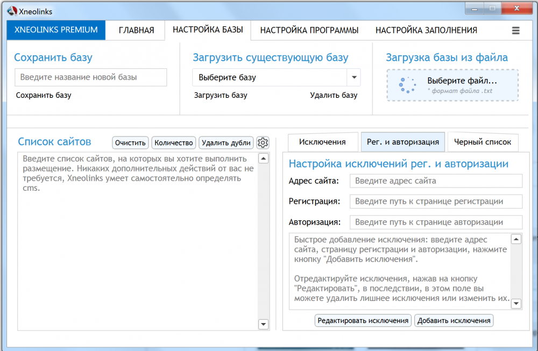The height and width of the screenshot is (351, 538).
Task: Click site list scrollbar up arrow
Action: 263,159
